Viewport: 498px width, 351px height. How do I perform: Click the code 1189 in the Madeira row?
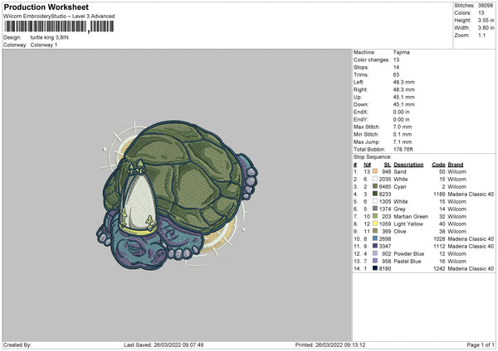439,195
